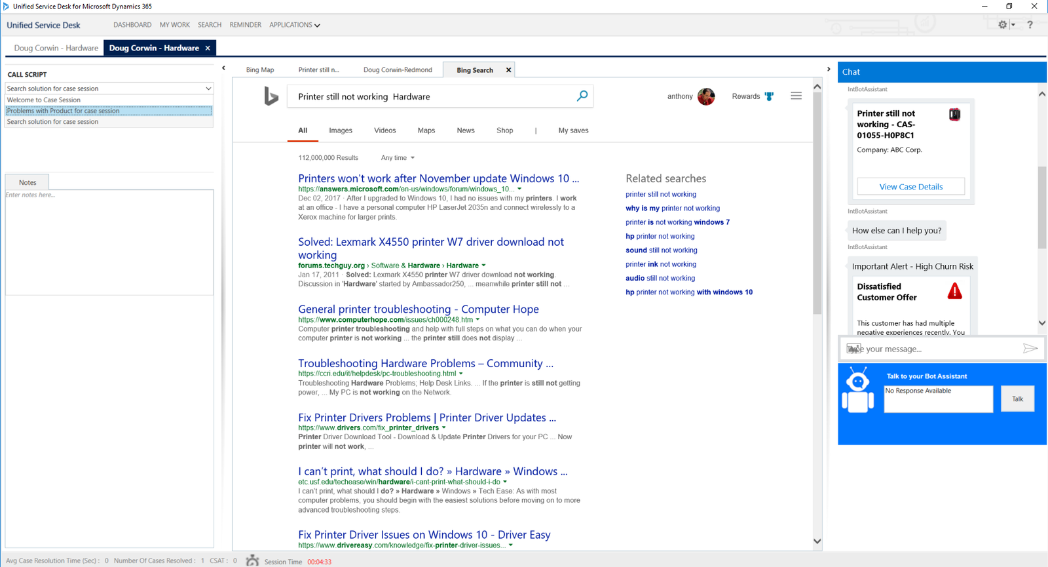Select 'Search solution for case session' script step
Viewport: 1048px width, 567px height.
109,122
